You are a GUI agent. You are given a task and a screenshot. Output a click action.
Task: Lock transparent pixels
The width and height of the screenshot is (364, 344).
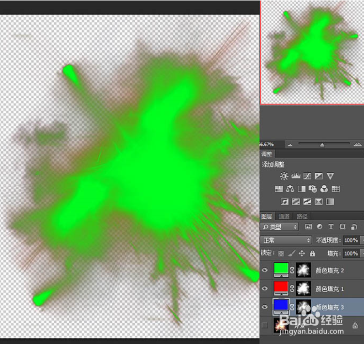[x=281, y=254]
